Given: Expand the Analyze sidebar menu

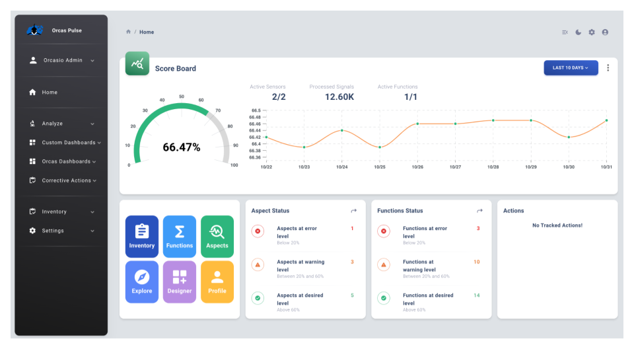Looking at the screenshot, I should pyautogui.click(x=61, y=124).
